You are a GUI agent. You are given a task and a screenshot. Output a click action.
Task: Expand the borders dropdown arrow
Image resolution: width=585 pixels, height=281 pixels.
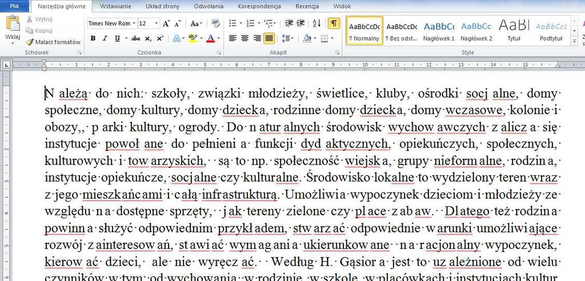coord(332,38)
